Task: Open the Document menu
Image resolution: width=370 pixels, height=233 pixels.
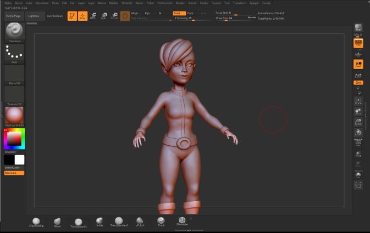Action: 42,3
